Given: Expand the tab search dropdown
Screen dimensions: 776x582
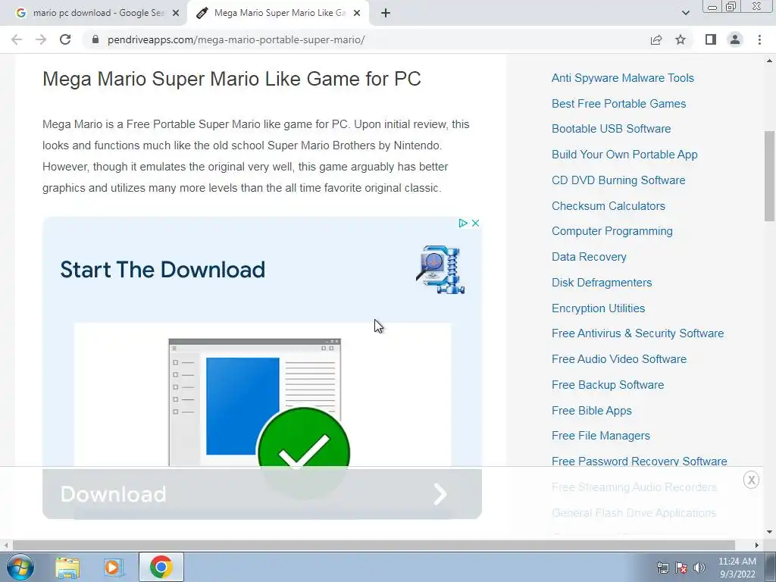Looking at the screenshot, I should point(685,13).
